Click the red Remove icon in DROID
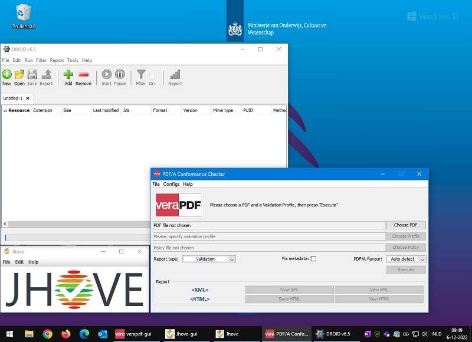The image size is (472, 342). (83, 77)
